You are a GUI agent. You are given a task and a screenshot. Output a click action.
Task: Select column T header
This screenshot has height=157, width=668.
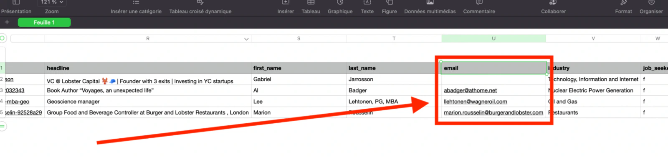coord(394,38)
